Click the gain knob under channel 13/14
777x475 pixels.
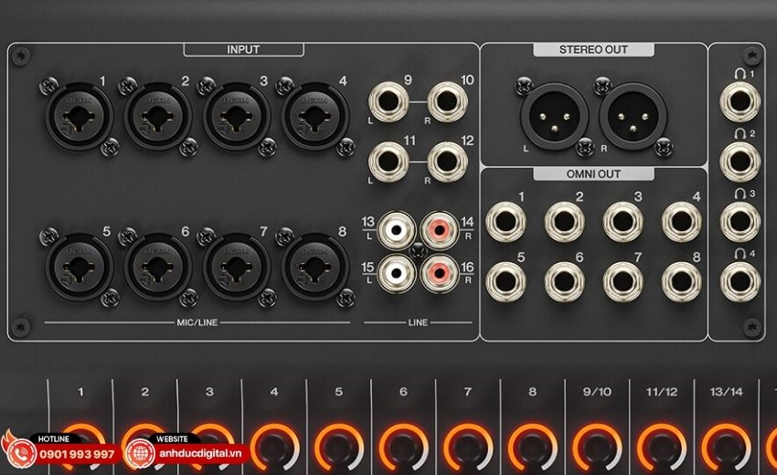point(726,448)
